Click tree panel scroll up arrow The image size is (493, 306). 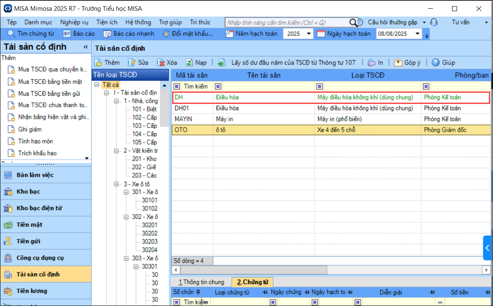(164, 85)
